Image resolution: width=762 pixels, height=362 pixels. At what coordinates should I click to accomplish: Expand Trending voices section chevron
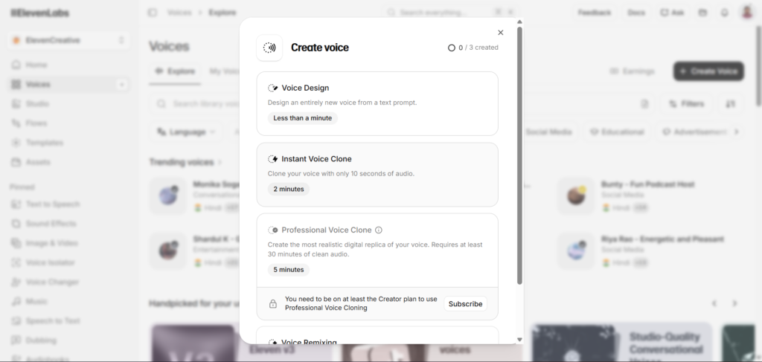(x=220, y=162)
